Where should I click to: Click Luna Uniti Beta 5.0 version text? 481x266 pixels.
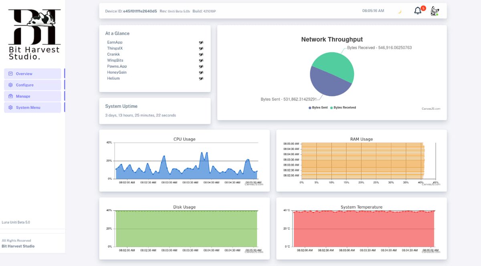[16, 222]
